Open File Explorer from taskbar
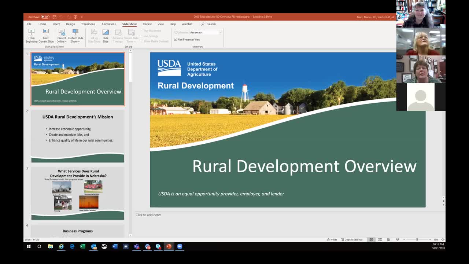 [50, 246]
